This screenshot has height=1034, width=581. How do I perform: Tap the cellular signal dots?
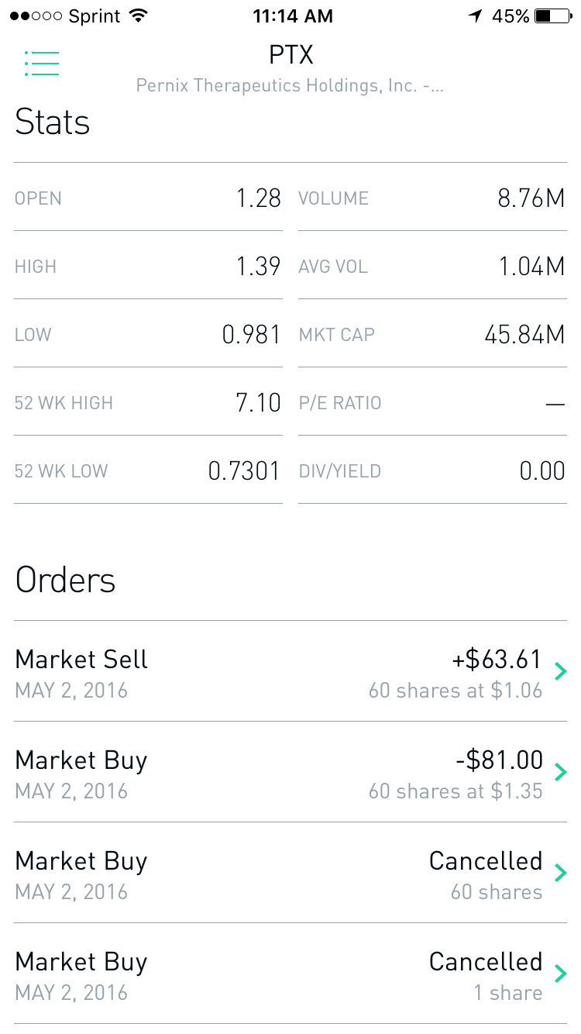click(34, 16)
